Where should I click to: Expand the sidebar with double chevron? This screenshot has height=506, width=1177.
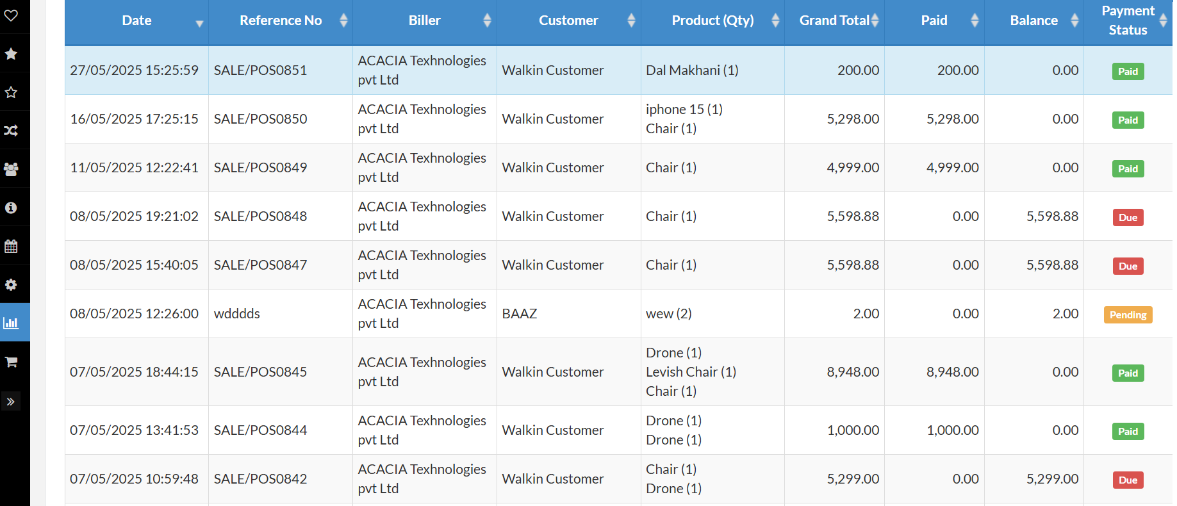click(11, 402)
